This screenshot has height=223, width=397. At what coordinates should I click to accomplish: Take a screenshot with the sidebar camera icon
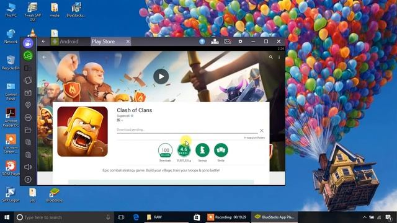tap(28, 93)
